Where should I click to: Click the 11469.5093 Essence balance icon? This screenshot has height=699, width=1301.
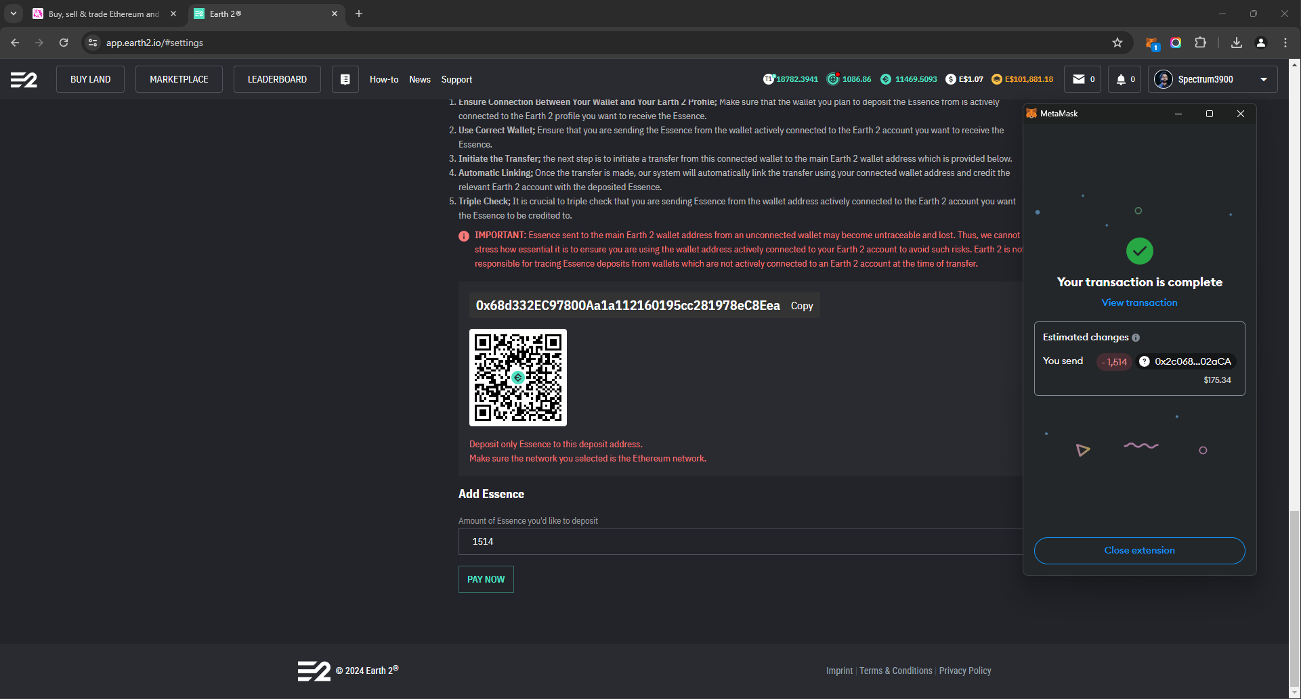[886, 79]
